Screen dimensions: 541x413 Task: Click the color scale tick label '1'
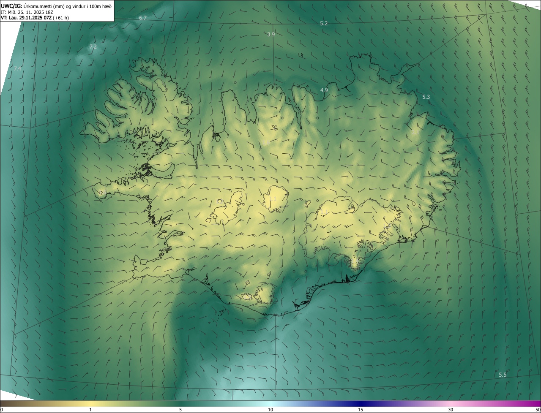(x=90, y=410)
